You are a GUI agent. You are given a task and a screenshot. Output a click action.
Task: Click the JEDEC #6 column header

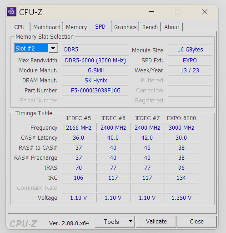click(113, 118)
